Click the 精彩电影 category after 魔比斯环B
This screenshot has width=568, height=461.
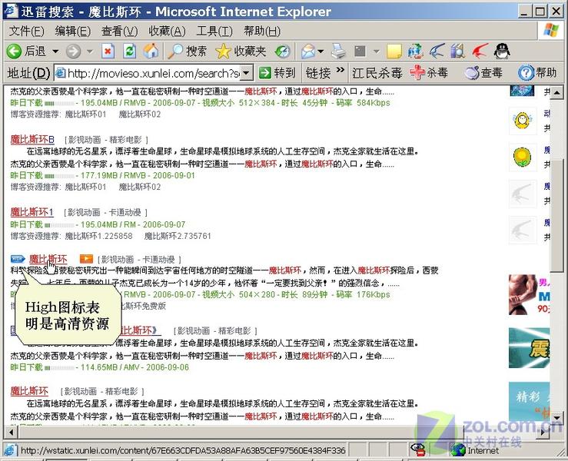coord(126,140)
